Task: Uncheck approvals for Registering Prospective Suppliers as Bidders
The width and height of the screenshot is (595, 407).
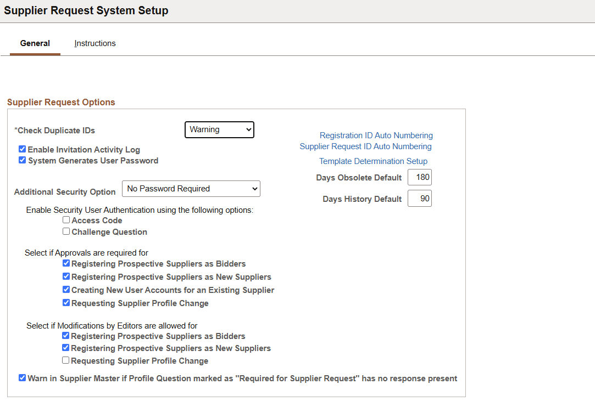Action: point(66,263)
